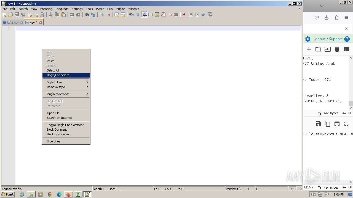The height and width of the screenshot is (198, 353).
Task: Open Find with the binoculars icon
Action: 87,15
